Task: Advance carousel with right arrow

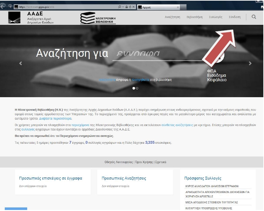Action: [250, 63]
